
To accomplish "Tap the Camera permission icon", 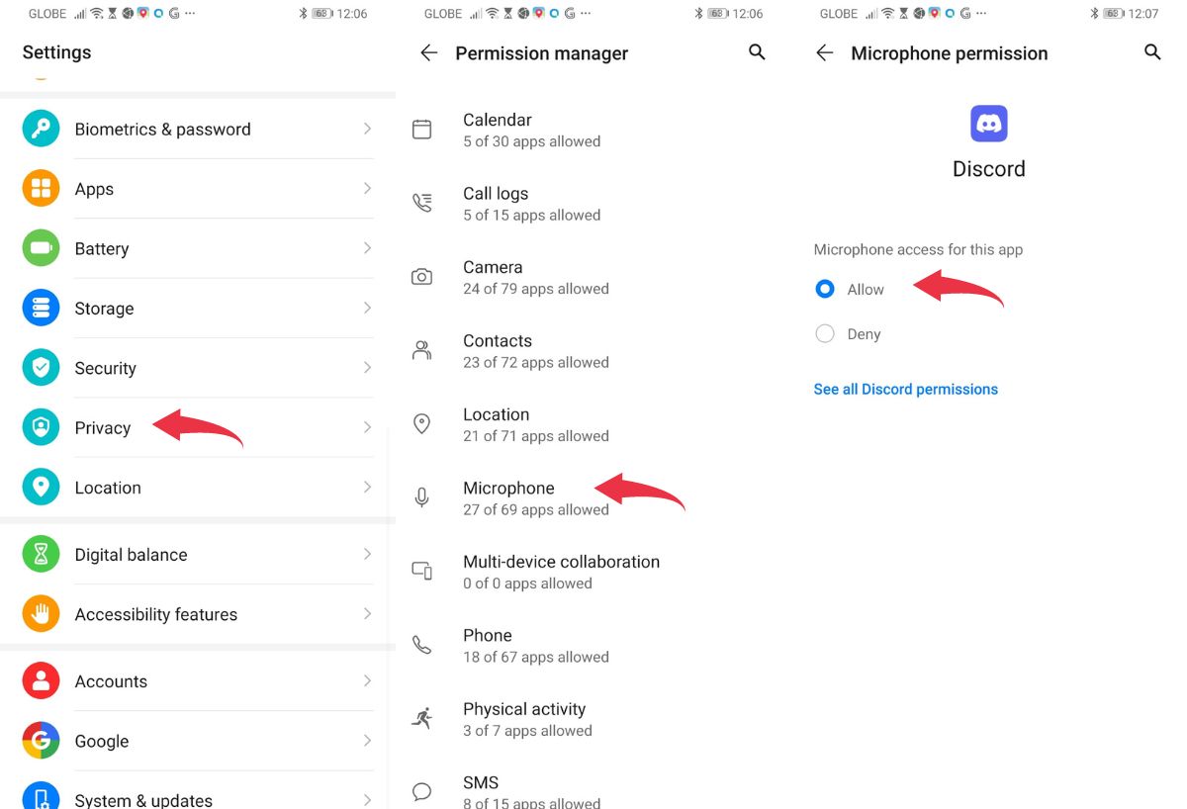I will tap(422, 277).
